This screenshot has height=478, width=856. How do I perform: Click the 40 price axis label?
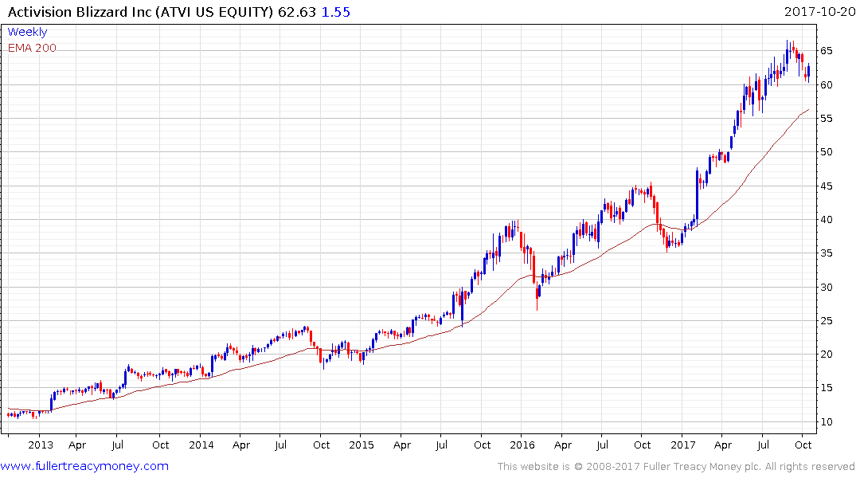click(826, 220)
